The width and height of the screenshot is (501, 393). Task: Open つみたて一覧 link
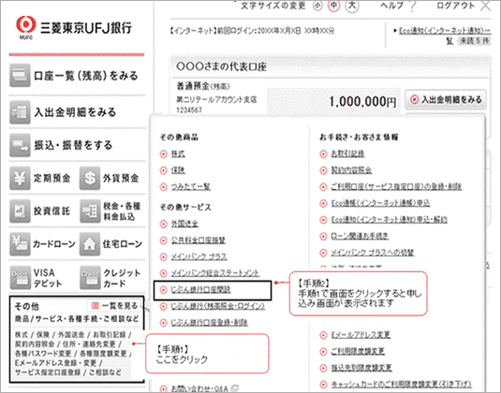pos(191,186)
